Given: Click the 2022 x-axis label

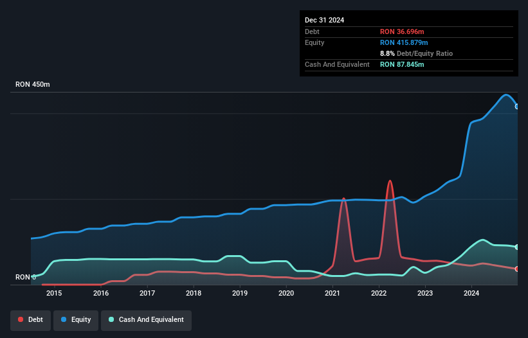Looking at the screenshot, I should 379,293.
